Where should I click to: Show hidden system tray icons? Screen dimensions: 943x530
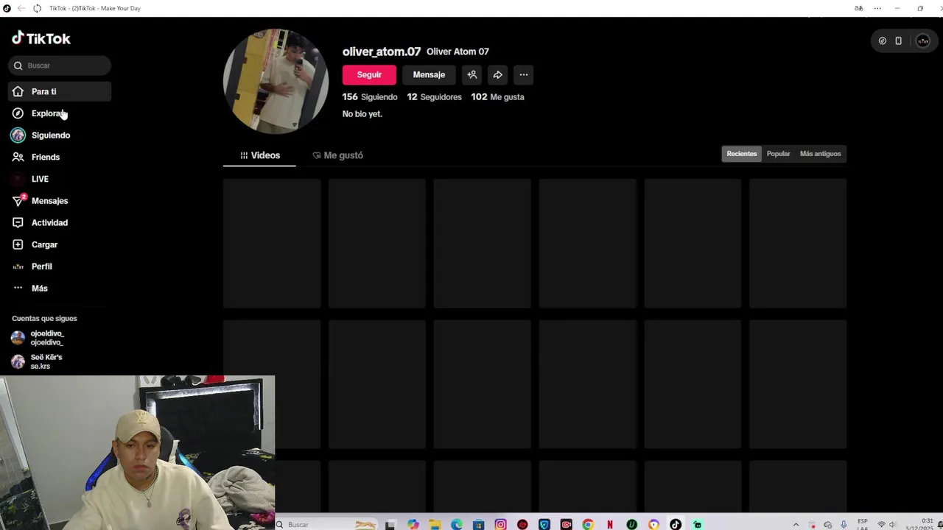point(796,524)
